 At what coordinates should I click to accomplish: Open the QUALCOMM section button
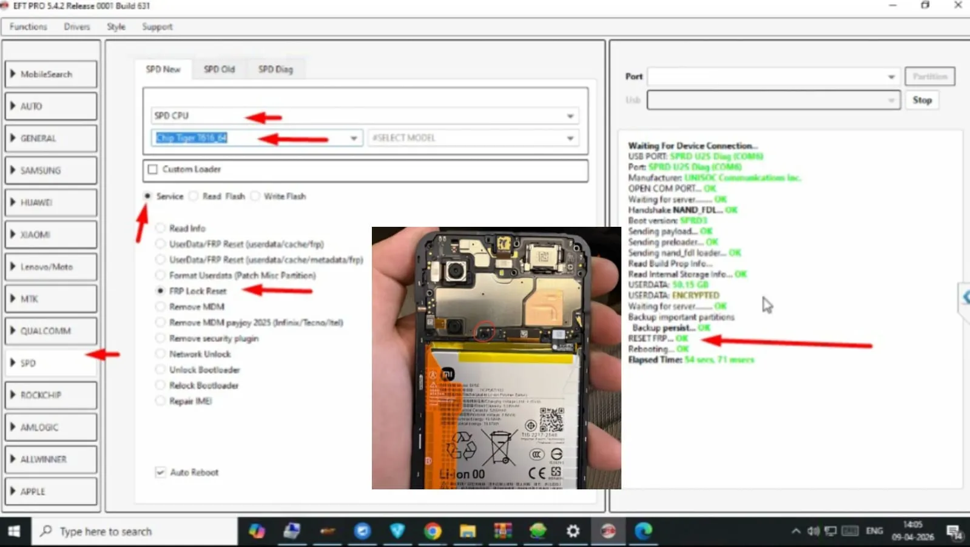coord(51,331)
